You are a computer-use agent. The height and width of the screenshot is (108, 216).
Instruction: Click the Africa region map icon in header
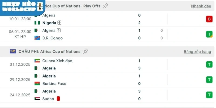(x=13, y=51)
